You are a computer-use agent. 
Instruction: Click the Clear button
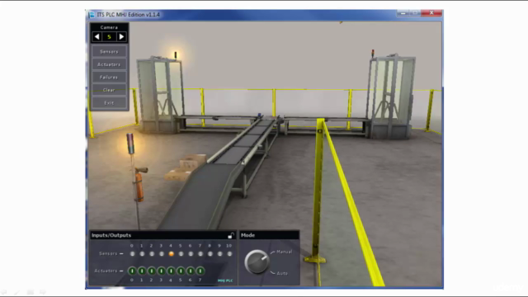109,90
